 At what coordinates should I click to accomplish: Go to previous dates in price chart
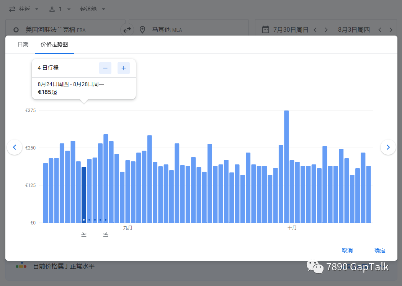(15, 147)
